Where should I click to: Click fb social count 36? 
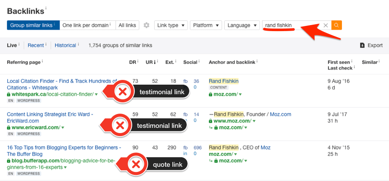click(196, 81)
